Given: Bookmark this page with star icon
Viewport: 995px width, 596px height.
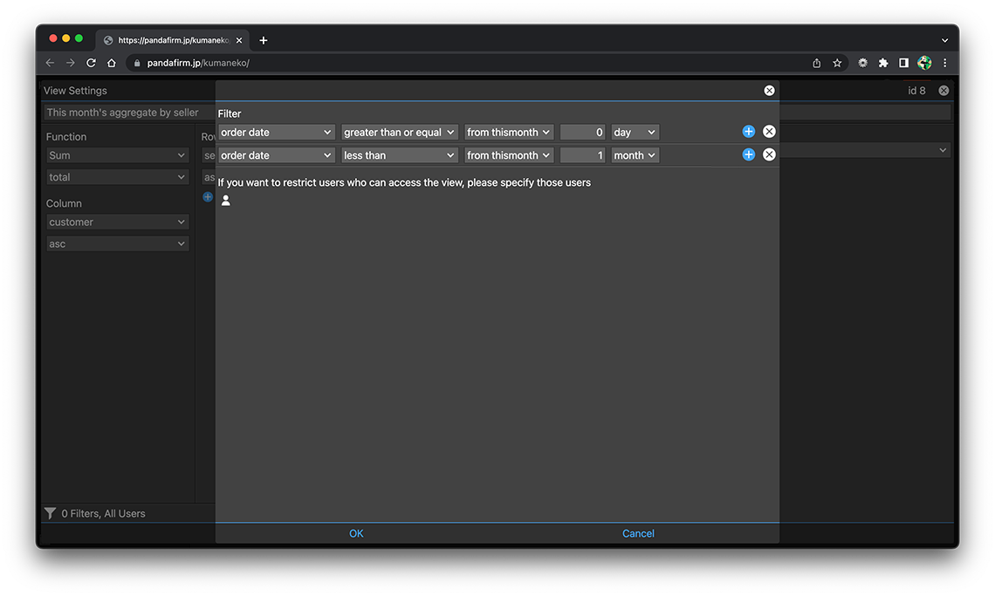Looking at the screenshot, I should (837, 63).
